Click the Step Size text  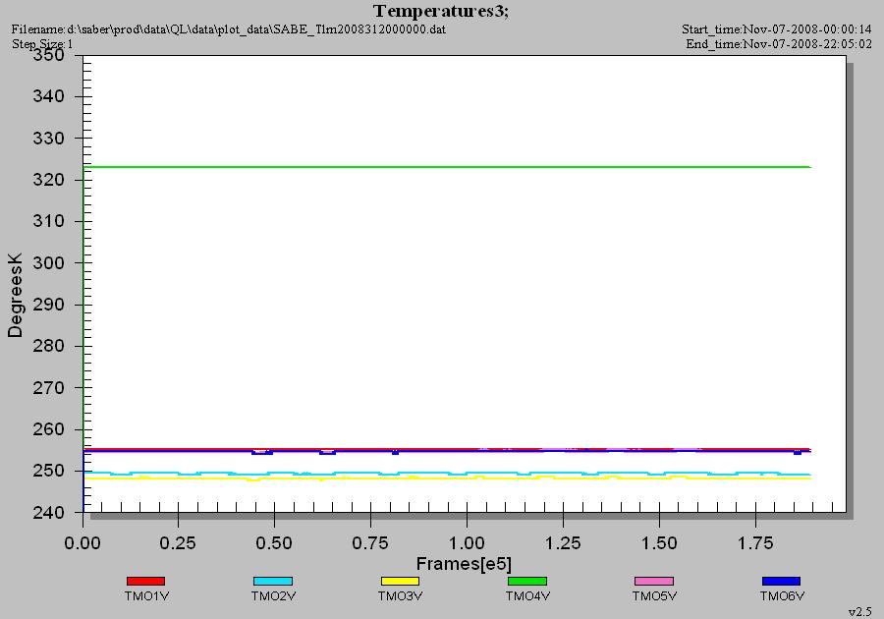[42, 44]
